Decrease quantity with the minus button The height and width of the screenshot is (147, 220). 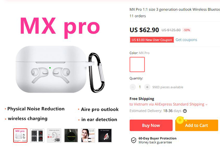133,87
